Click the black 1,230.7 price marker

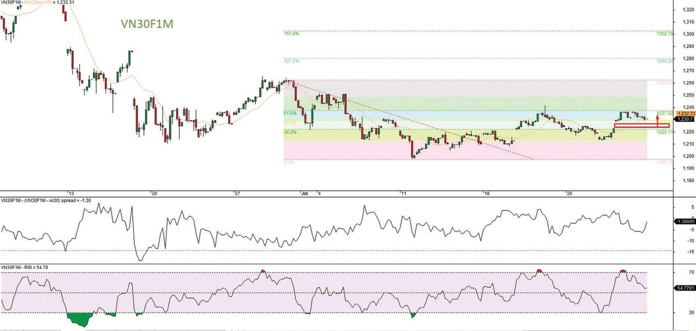(x=684, y=119)
